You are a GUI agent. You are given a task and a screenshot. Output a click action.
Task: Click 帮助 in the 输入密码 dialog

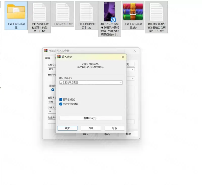(x=115, y=128)
